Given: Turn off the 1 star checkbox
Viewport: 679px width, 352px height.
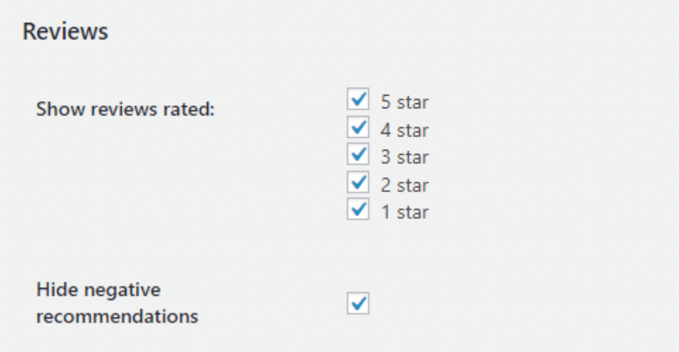Looking at the screenshot, I should pyautogui.click(x=358, y=209).
